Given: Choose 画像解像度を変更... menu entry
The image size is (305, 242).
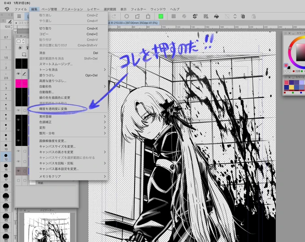Looking at the screenshot, I should pyautogui.click(x=69, y=141).
